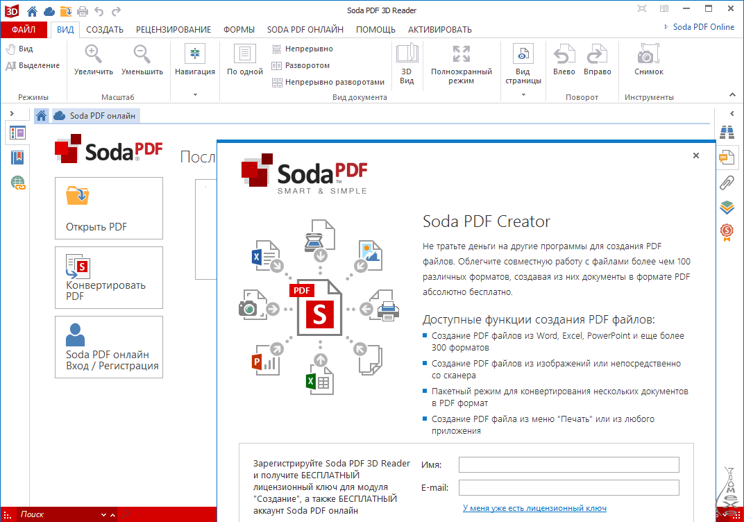Open the red certificate panel icon on right sidebar

click(727, 232)
